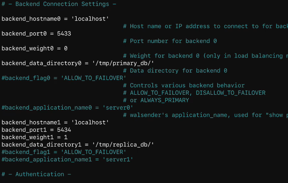288x183 pixels.
Task: Click the Authentication section comment header
Action: click(36, 174)
